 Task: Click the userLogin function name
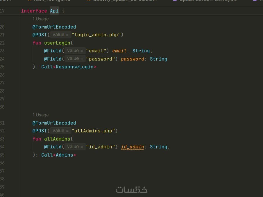click(x=57, y=43)
